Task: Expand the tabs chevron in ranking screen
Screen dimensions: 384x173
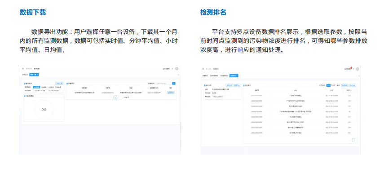Action: tap(359, 76)
